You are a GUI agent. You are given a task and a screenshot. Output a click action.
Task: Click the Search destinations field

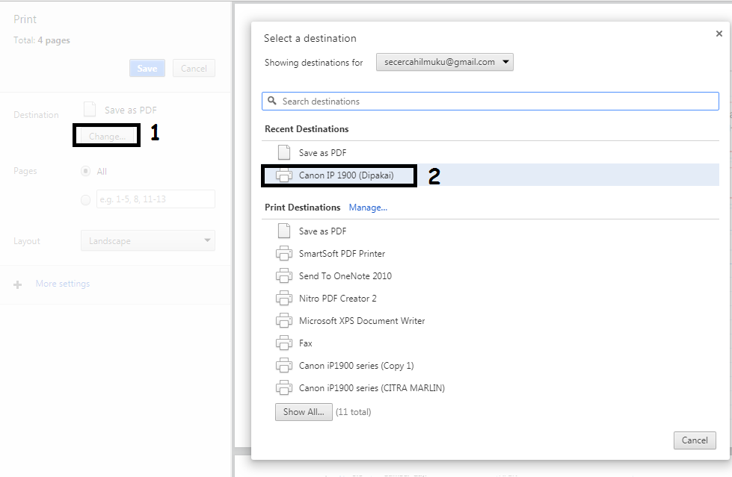click(493, 102)
